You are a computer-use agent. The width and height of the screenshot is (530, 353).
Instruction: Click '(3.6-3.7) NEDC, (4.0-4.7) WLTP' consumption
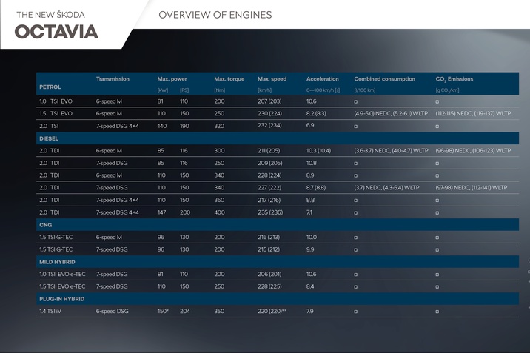click(391, 151)
